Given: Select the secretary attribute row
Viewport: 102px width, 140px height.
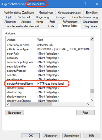Looking at the screenshot, I should [48, 58].
